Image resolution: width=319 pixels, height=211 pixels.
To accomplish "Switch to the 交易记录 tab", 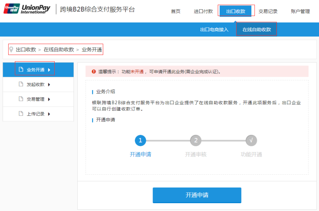I will pyautogui.click(x=268, y=11).
